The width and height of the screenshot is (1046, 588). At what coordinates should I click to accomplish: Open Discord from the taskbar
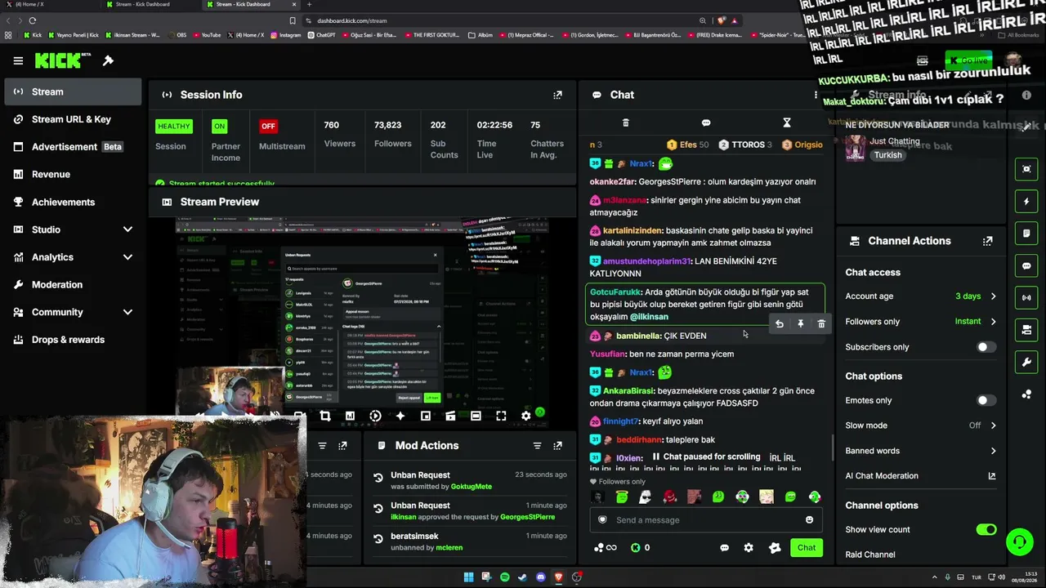[541, 577]
